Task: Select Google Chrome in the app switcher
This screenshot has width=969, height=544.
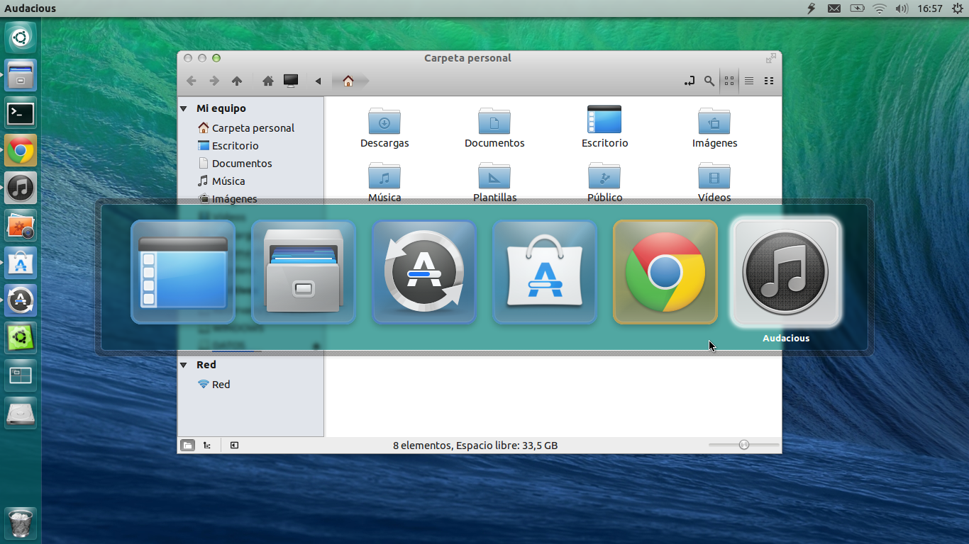Action: 665,272
